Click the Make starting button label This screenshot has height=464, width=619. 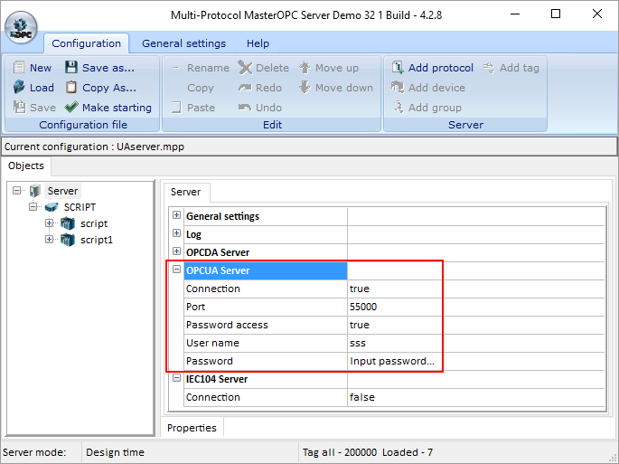point(117,108)
